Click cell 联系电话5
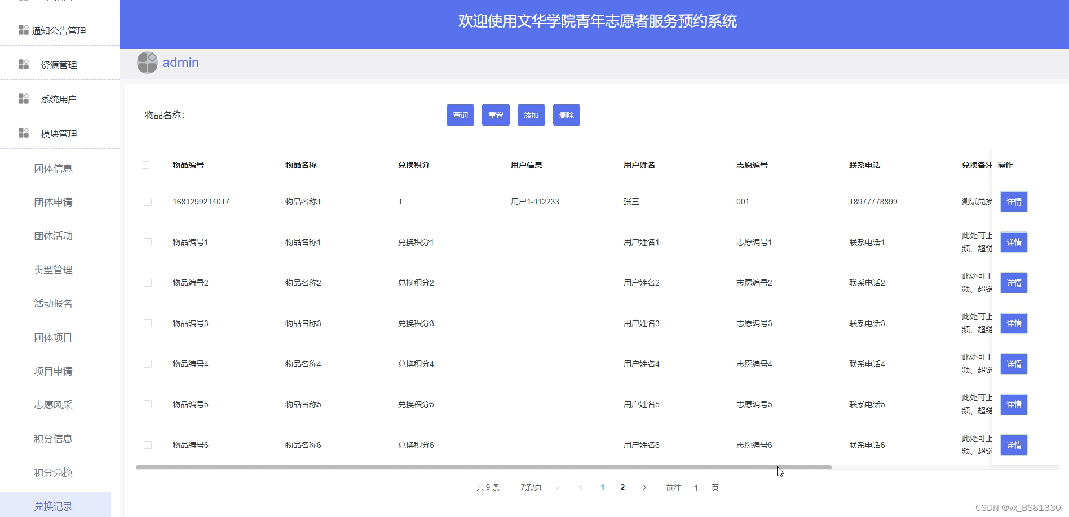This screenshot has width=1069, height=517. coord(867,404)
